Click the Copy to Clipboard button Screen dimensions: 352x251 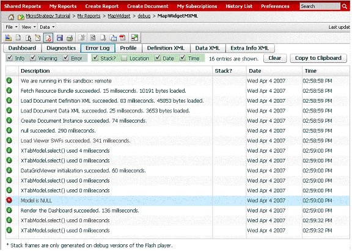click(318, 58)
